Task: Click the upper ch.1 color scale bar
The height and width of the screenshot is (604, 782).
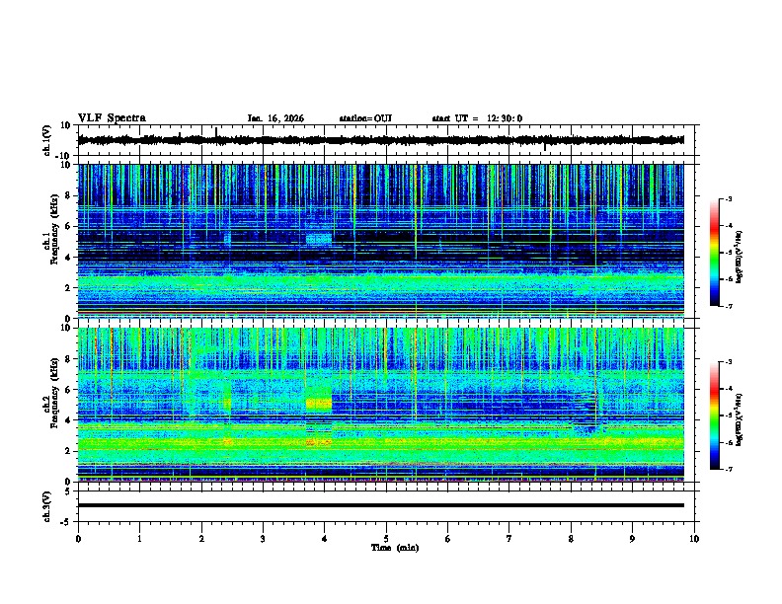Action: pyautogui.click(x=714, y=253)
